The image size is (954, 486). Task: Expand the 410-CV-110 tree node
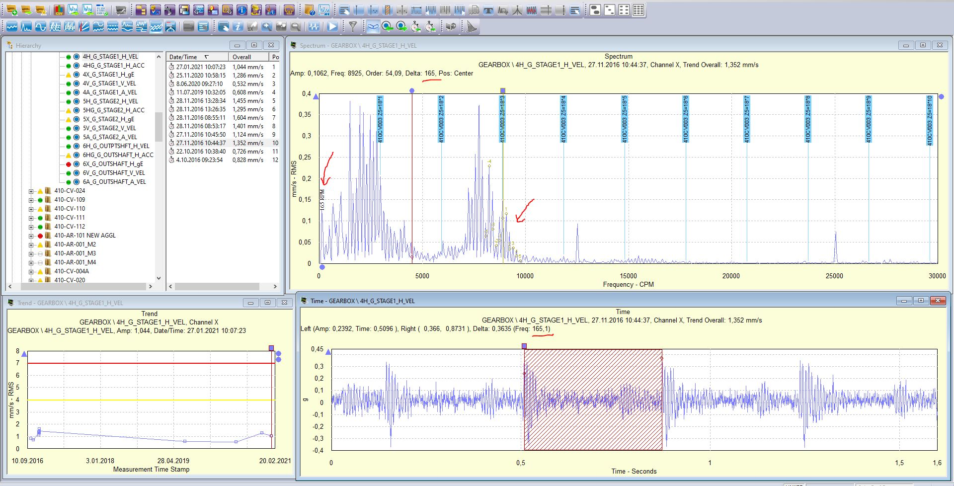31,209
